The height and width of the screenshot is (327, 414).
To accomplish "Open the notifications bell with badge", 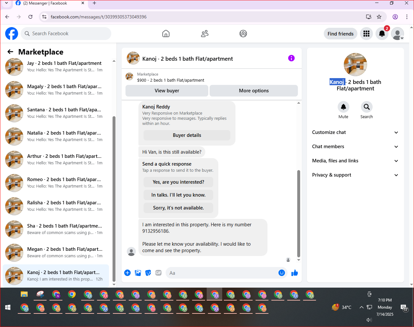I will click(x=382, y=34).
